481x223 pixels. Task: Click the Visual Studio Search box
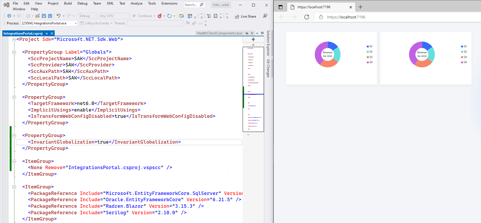[x=194, y=5]
